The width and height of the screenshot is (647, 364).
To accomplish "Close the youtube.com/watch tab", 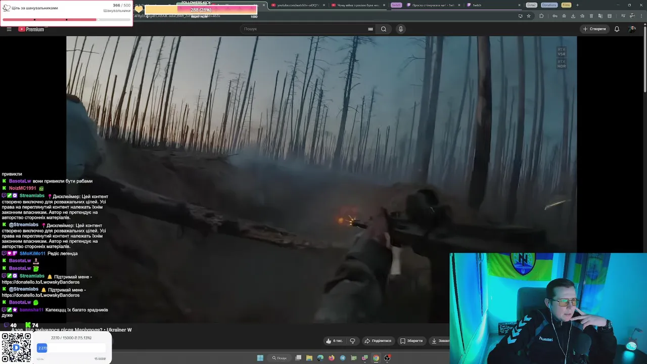I will [x=323, y=5].
